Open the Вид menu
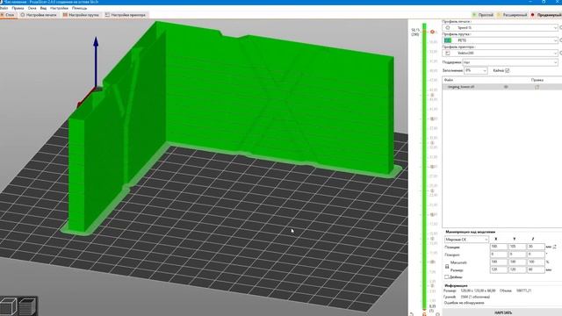This screenshot has width=562, height=316. 43,8
